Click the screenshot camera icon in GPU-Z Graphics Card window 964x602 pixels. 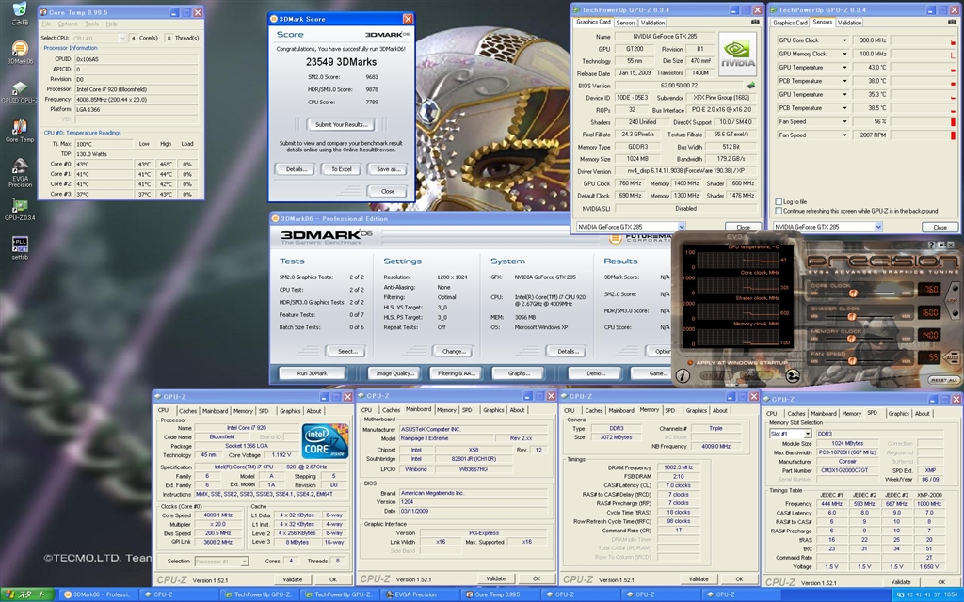click(x=754, y=23)
